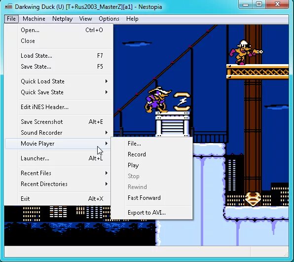Maximize the Nestopia window

tap(259, 4)
